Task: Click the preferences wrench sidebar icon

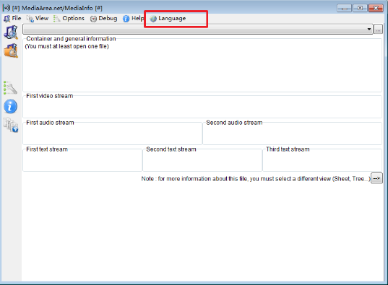Action: pos(10,88)
